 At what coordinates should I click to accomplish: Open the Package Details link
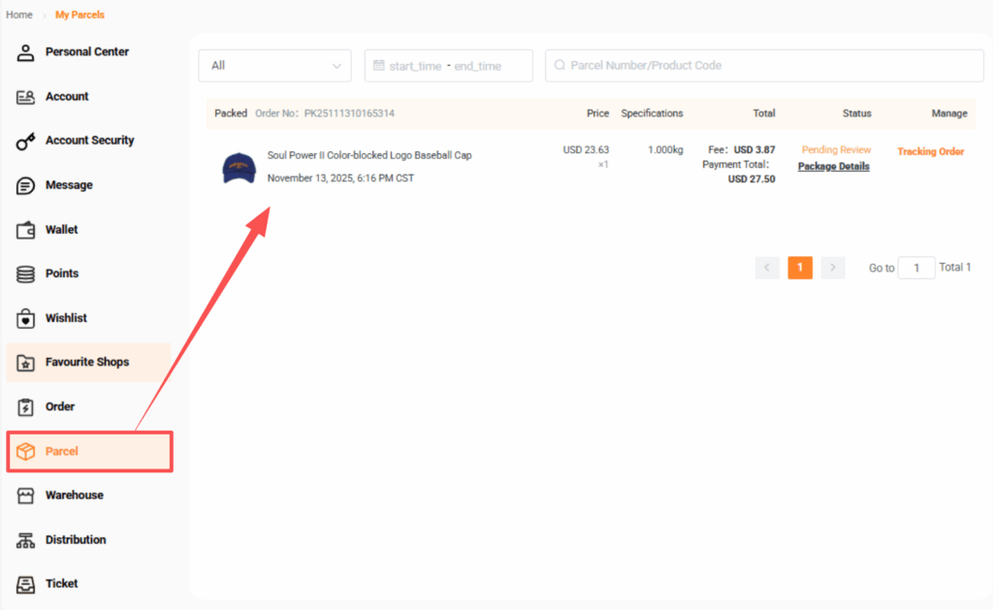tap(833, 167)
